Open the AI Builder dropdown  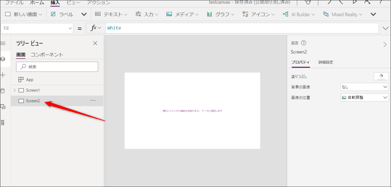pyautogui.click(x=299, y=14)
